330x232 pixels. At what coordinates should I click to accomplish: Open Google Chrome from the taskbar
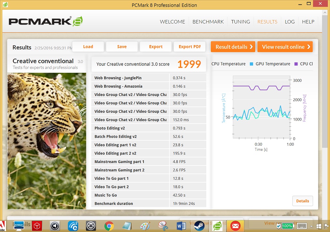[109, 226]
